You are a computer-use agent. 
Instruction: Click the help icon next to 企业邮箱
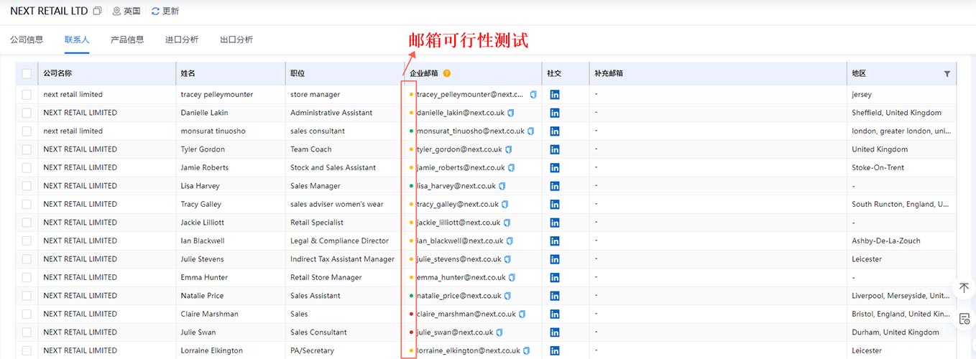446,73
